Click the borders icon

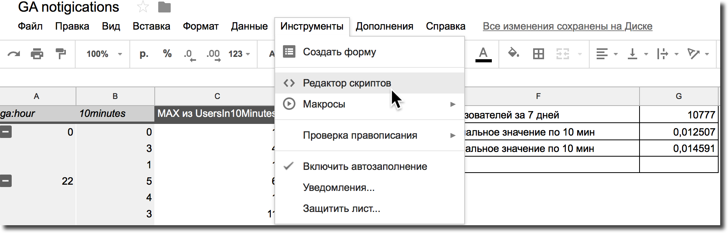tap(538, 54)
